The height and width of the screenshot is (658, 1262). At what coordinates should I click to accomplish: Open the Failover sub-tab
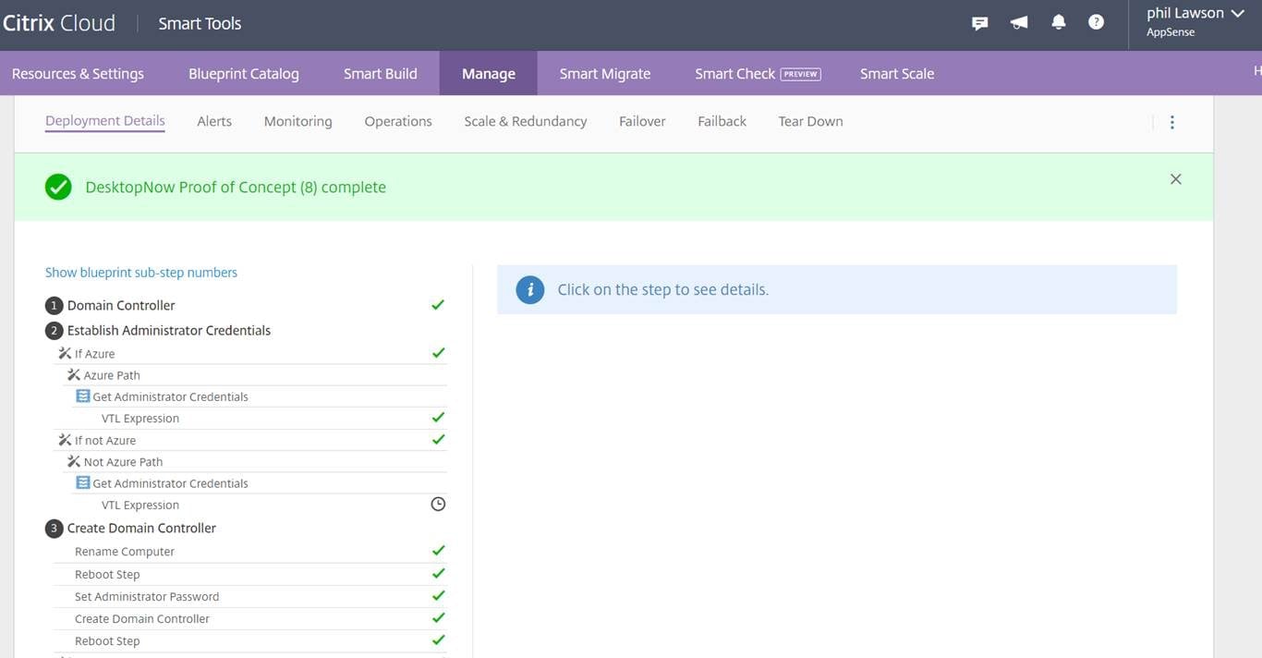tap(642, 121)
